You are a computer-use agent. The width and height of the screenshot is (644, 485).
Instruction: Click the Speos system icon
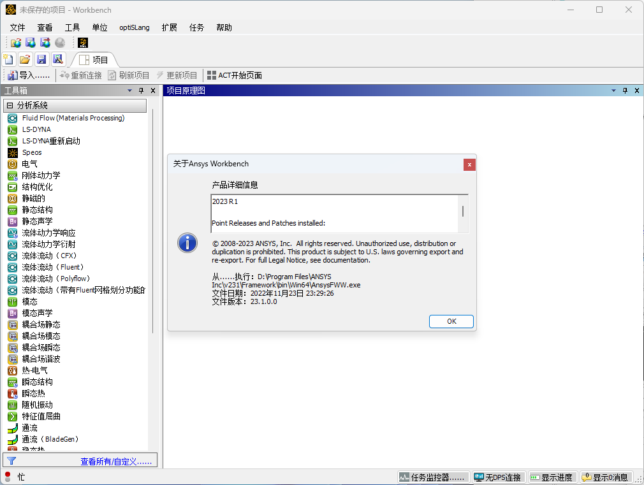(12, 153)
